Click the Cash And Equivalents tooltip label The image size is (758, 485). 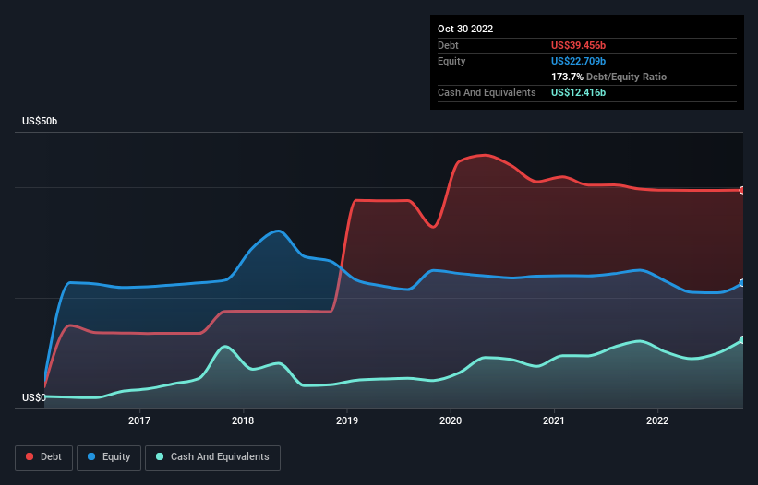[487, 92]
